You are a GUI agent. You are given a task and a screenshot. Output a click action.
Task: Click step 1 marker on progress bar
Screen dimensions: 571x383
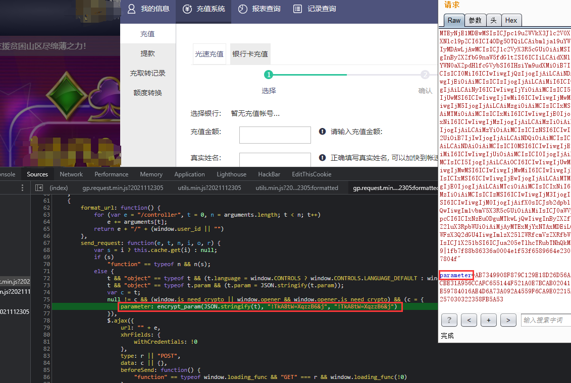269,75
